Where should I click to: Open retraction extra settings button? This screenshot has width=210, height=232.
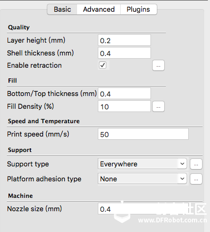pos(158,66)
